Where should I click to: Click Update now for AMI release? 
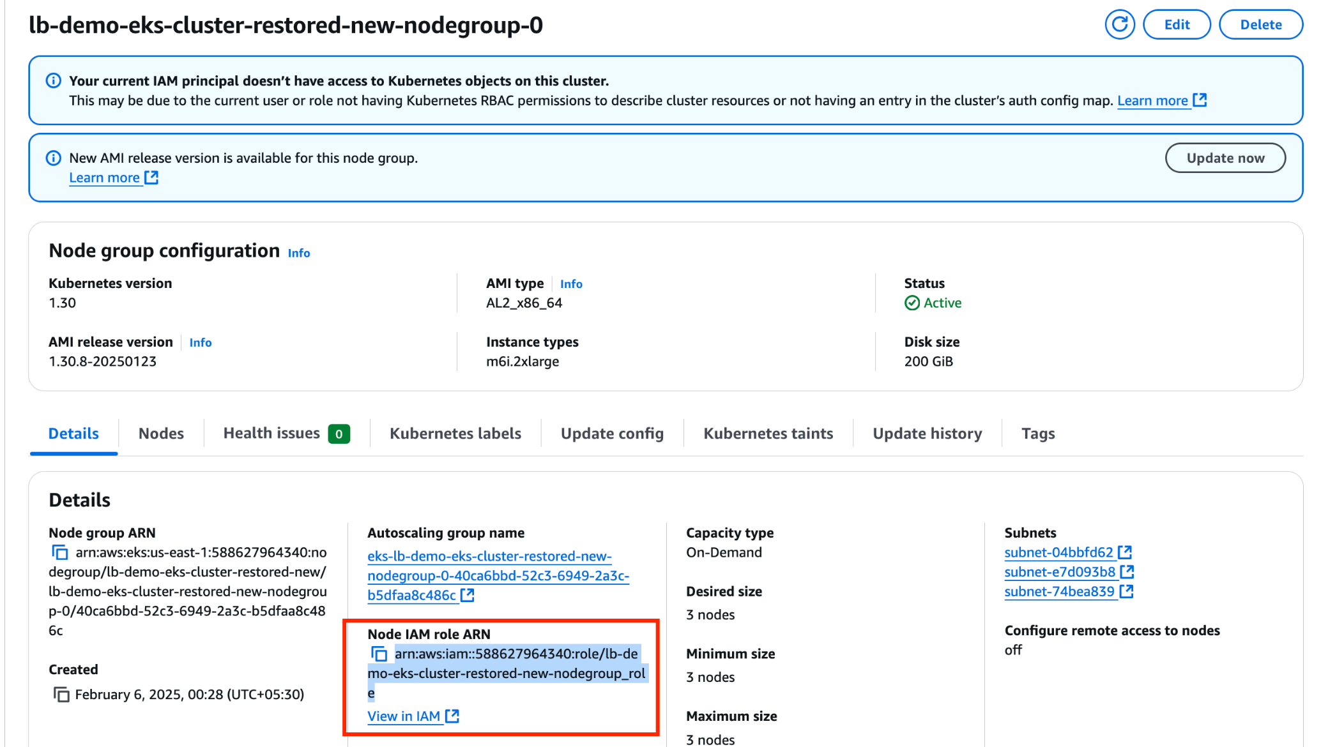(1225, 158)
